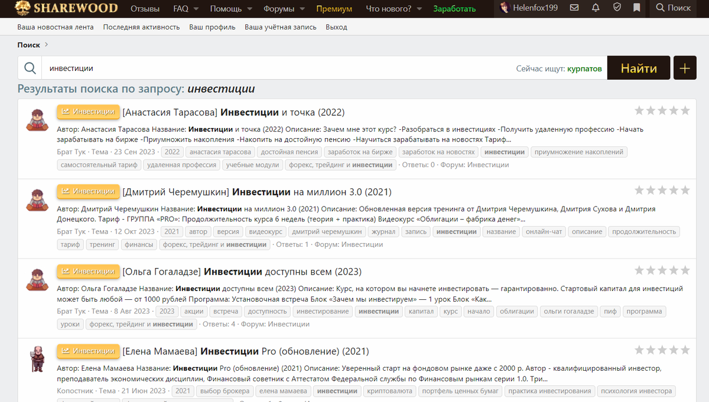
Task: Open thread Инвестиции на миллион 3.0 (2021)
Action: click(x=257, y=192)
